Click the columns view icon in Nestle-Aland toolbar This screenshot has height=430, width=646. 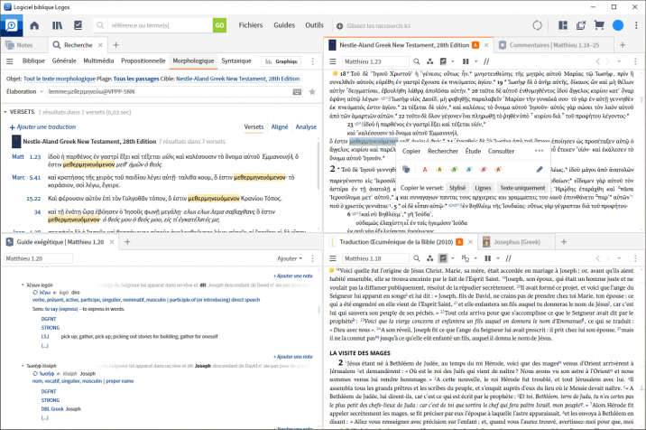466,61
